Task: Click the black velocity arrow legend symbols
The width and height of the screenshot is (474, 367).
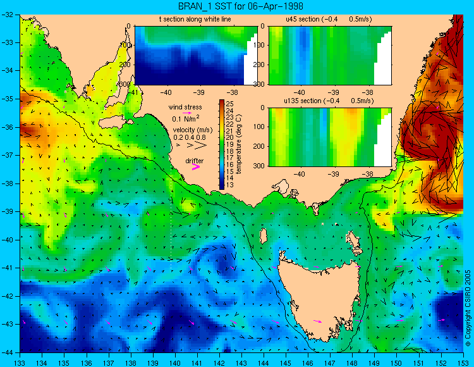Action: click(x=192, y=146)
